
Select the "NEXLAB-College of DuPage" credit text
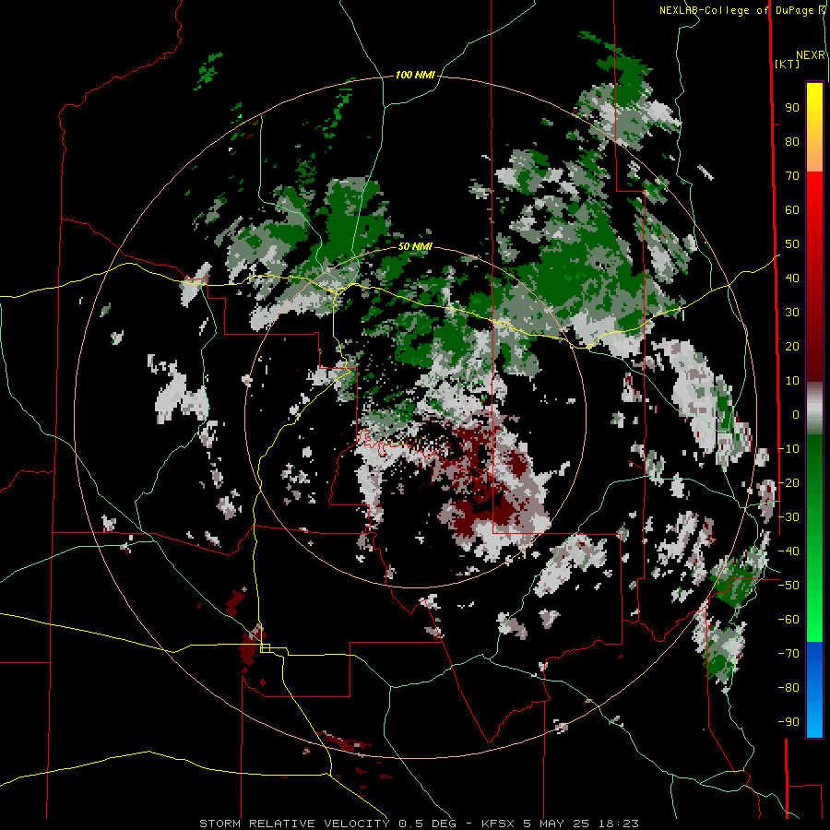[735, 10]
